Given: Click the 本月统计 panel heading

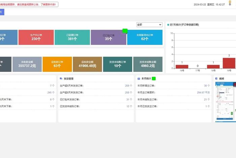Looking at the screenshot, I should click(146, 78).
